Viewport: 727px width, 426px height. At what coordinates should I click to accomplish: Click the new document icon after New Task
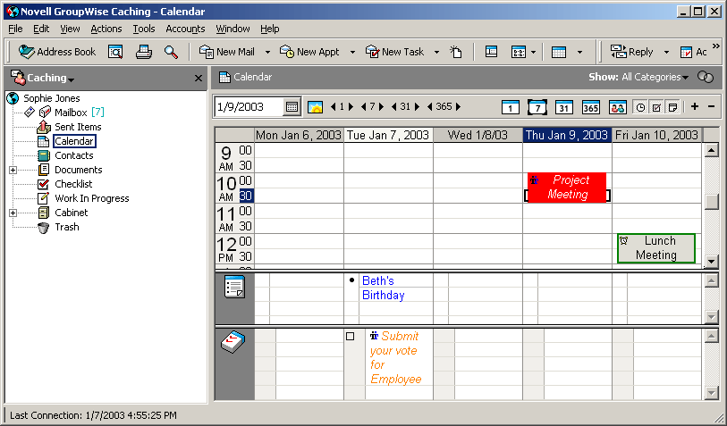point(456,52)
